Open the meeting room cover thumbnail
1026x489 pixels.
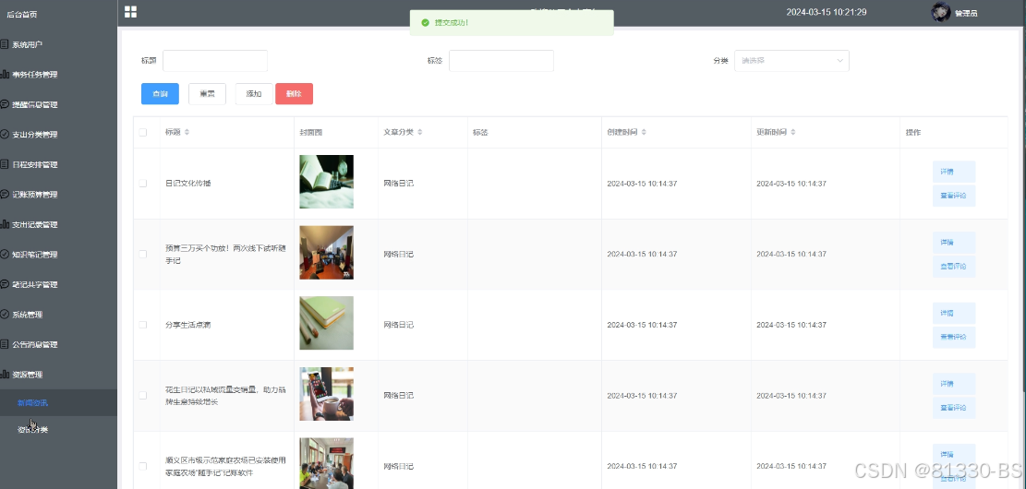[x=327, y=463]
